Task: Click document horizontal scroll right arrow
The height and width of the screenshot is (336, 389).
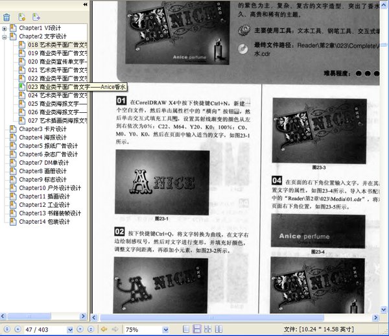Action: (x=376, y=317)
